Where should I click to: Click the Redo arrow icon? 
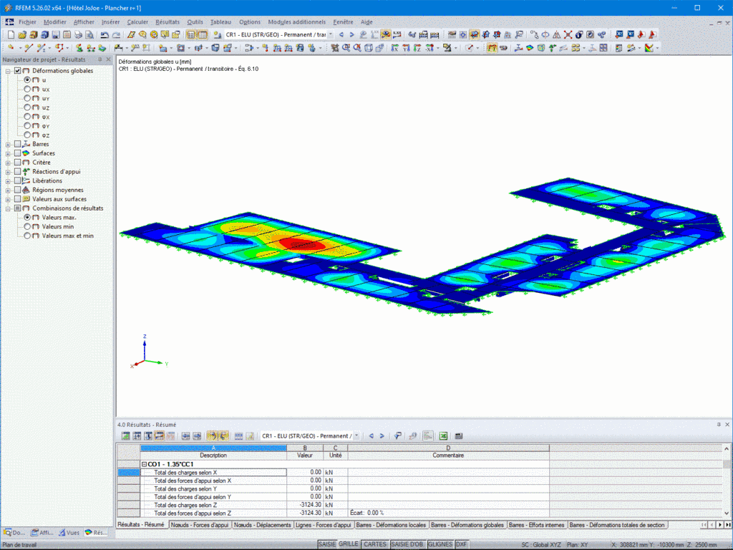[116, 34]
